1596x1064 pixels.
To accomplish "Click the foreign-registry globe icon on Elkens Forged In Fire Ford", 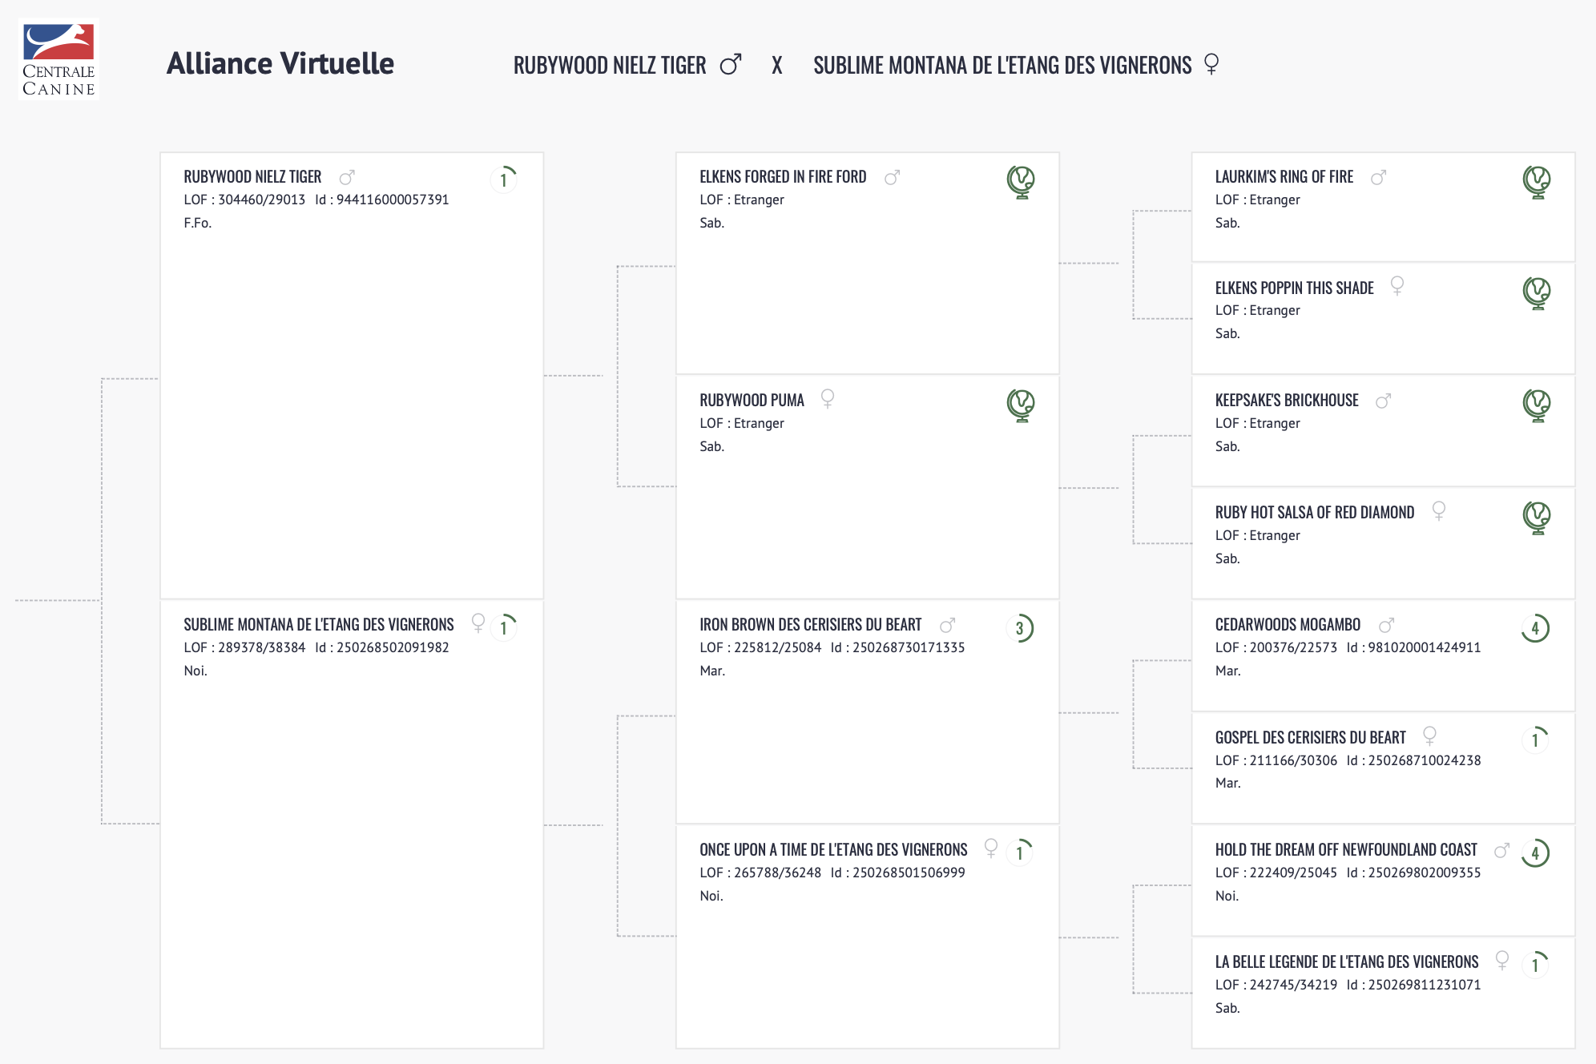I will coord(1021,182).
